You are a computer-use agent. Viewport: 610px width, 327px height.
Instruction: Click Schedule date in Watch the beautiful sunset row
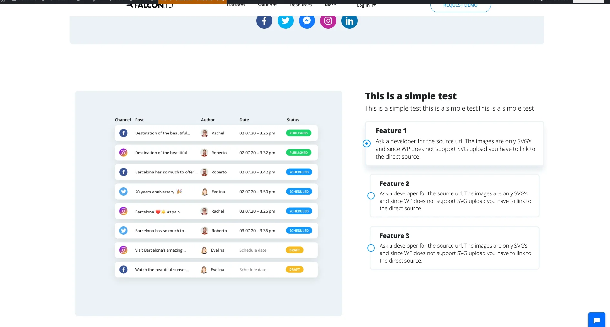click(253, 270)
